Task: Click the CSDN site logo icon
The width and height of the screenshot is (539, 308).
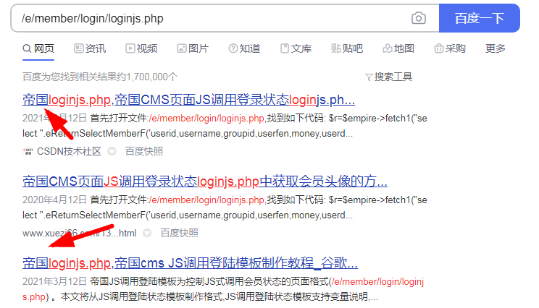Action: click(28, 151)
